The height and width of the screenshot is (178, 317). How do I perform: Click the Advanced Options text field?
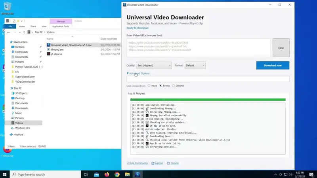[208, 79]
